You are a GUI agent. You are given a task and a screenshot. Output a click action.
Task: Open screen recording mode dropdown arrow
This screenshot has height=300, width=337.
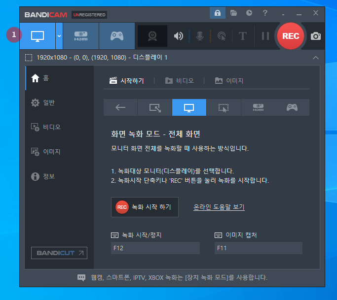59,36
